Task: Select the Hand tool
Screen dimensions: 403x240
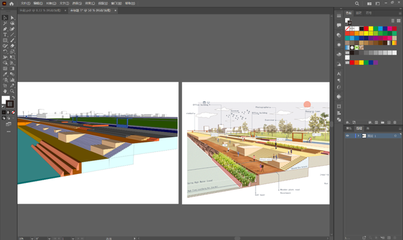Action: 5,91
